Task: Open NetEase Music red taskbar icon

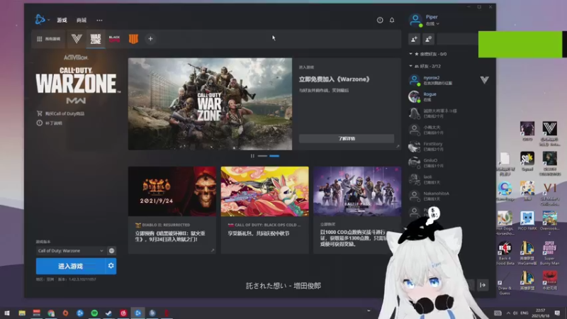Action: 123,313
